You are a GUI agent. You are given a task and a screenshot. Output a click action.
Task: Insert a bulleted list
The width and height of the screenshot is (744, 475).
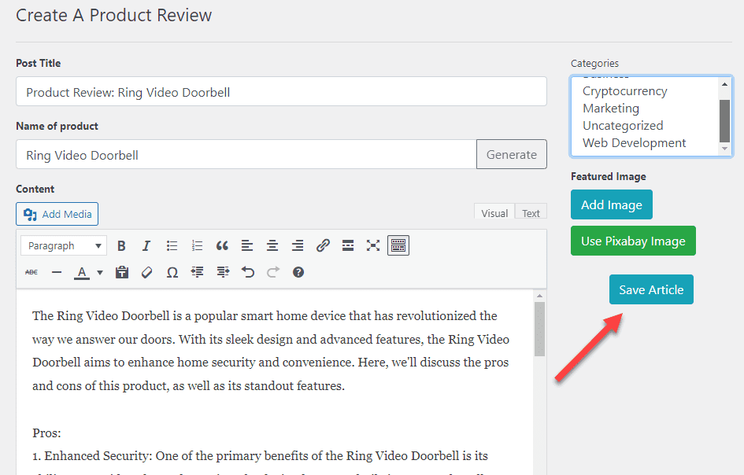pyautogui.click(x=172, y=245)
